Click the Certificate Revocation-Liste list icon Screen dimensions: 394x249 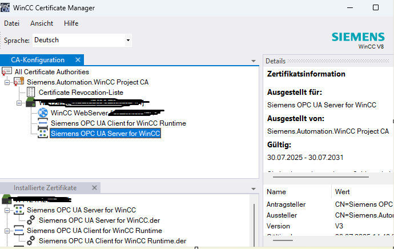(x=31, y=92)
